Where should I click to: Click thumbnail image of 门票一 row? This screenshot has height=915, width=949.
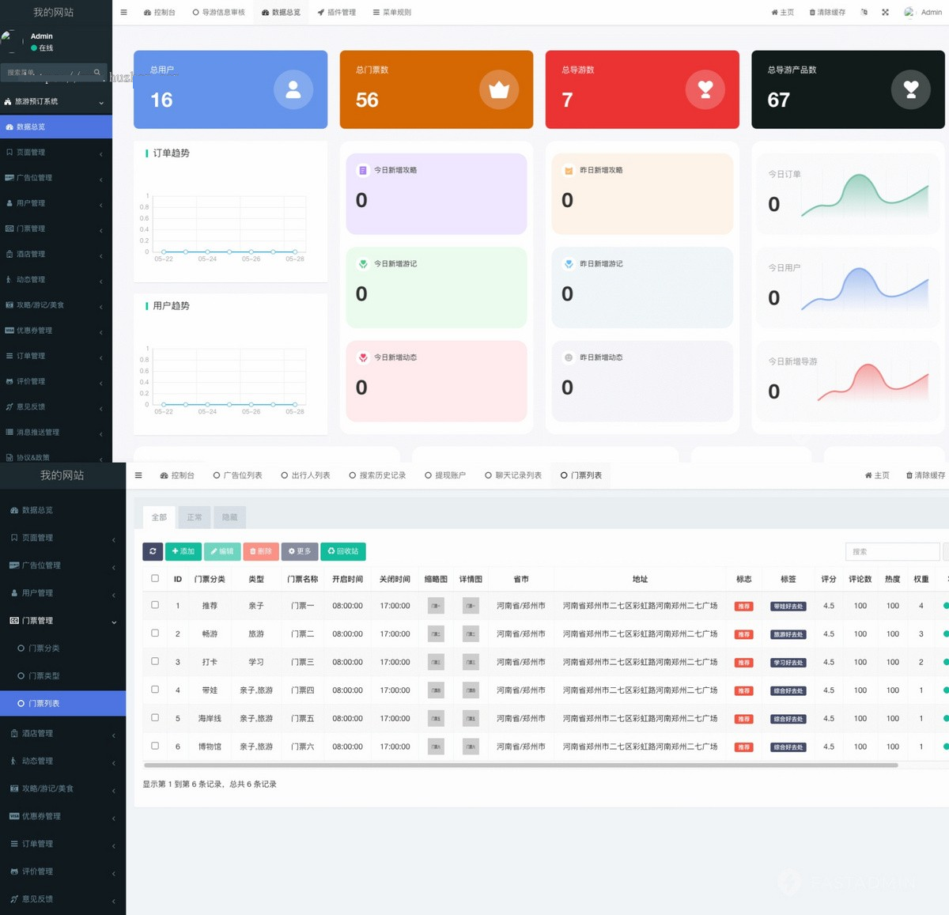(x=436, y=606)
